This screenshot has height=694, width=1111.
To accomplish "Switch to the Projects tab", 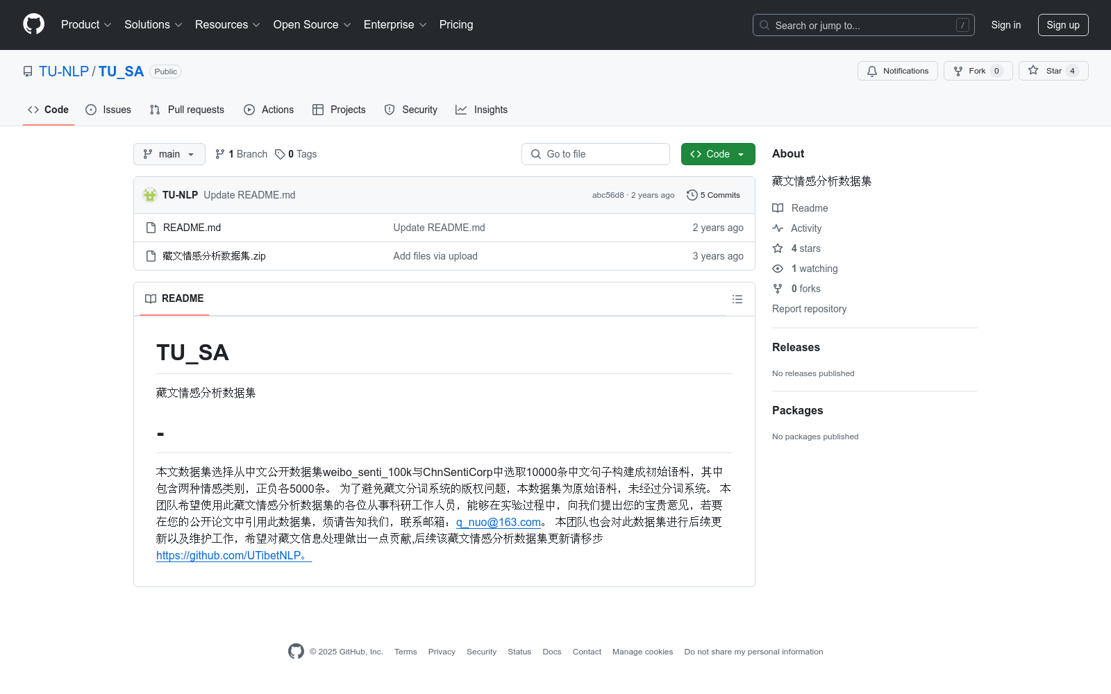I will pyautogui.click(x=339, y=110).
